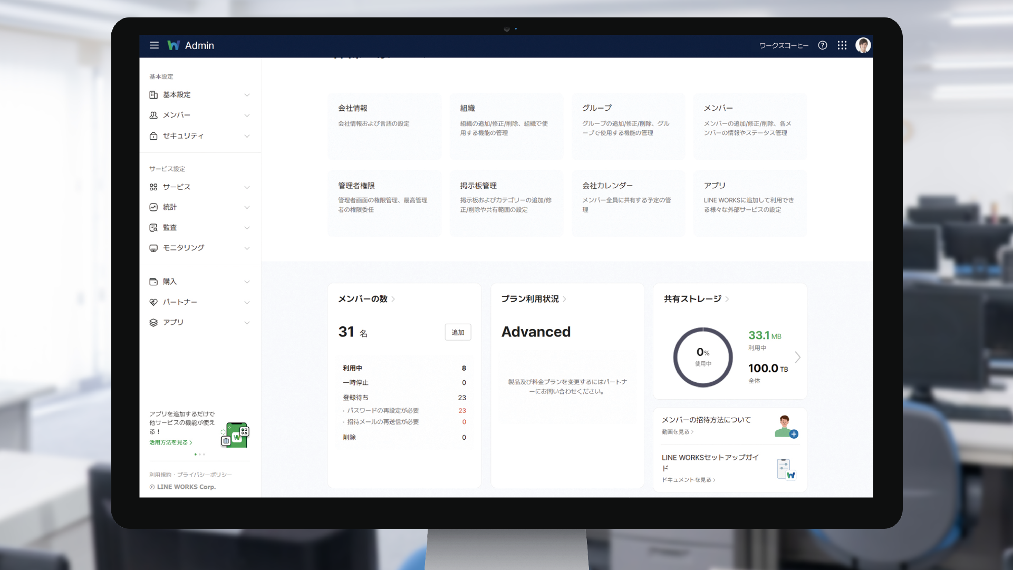This screenshot has height=570, width=1013.
Task: Expand the 購入 sidebar chevron
Action: click(x=247, y=282)
